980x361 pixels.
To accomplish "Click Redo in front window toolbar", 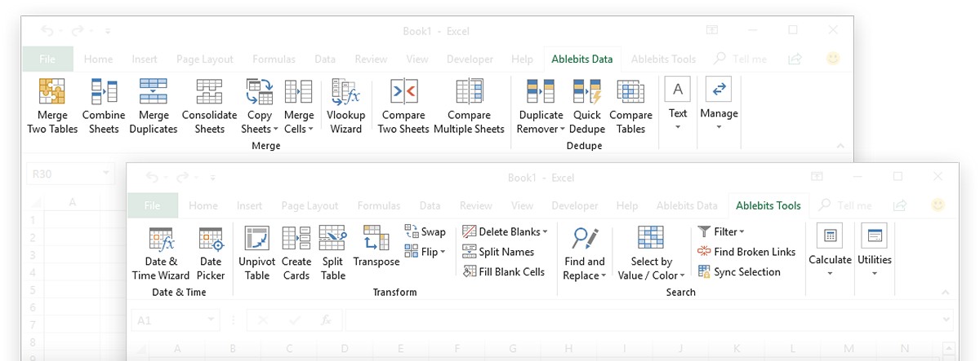I will point(181,177).
